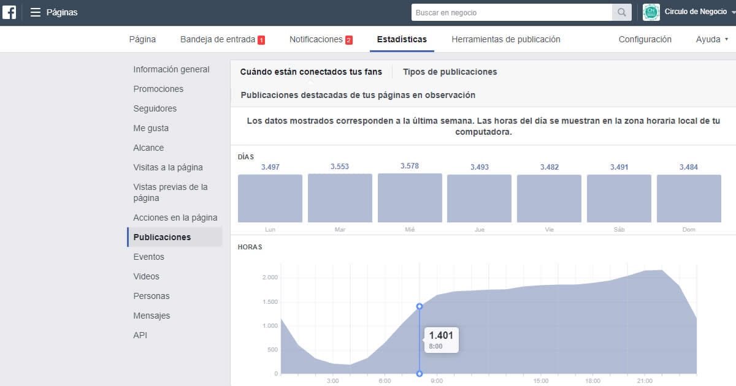Open Mensajes in sidebar
Image resolution: width=736 pixels, height=386 pixels.
(151, 316)
